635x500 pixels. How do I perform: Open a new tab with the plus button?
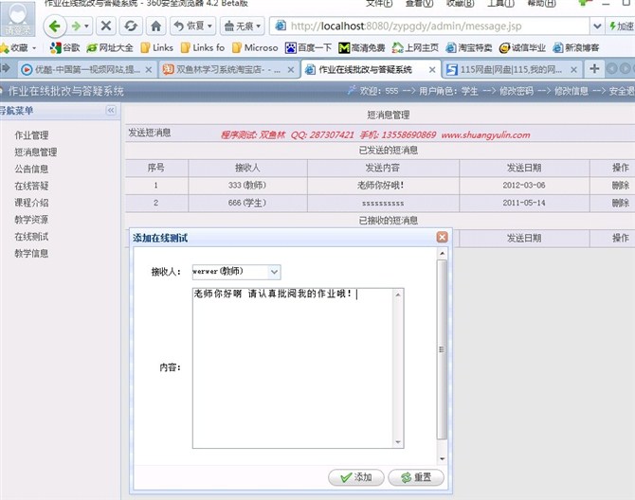(x=594, y=69)
